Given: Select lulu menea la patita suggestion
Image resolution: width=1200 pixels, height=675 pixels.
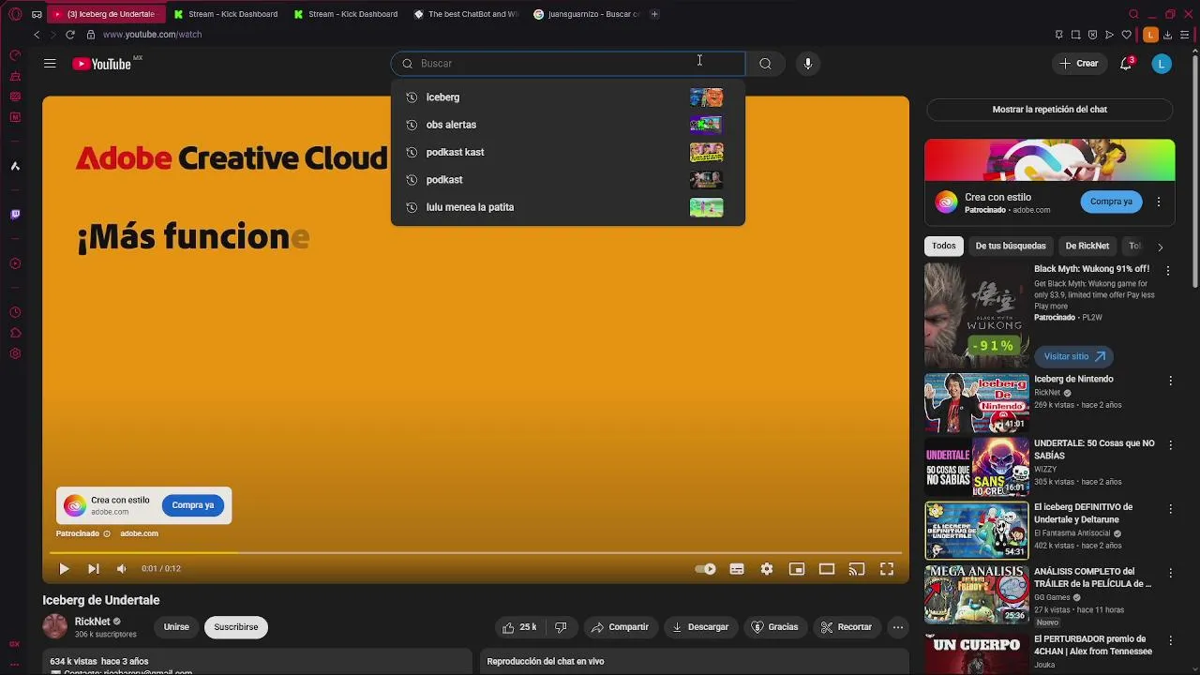Looking at the screenshot, I should pos(567,207).
